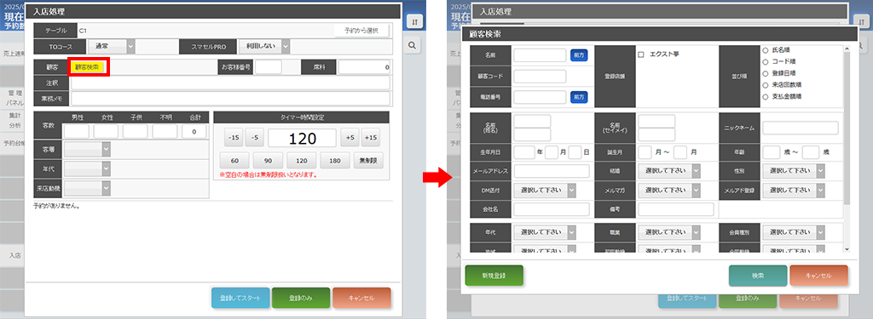The height and width of the screenshot is (319, 873).
Task: Click the teal 検索 button
Action: 758,276
